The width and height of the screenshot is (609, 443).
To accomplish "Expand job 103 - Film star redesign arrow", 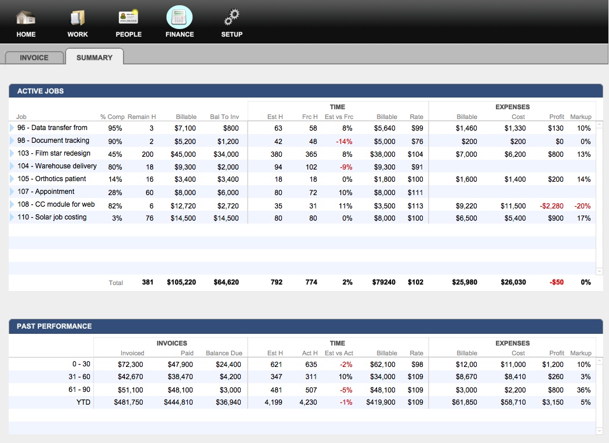I will [12, 153].
